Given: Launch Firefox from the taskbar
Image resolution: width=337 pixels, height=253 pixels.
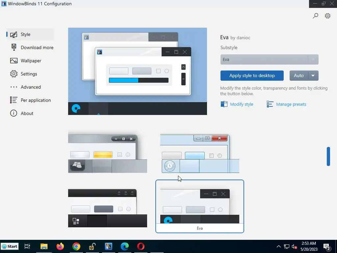Looking at the screenshot, I should pyautogui.click(x=60, y=246).
